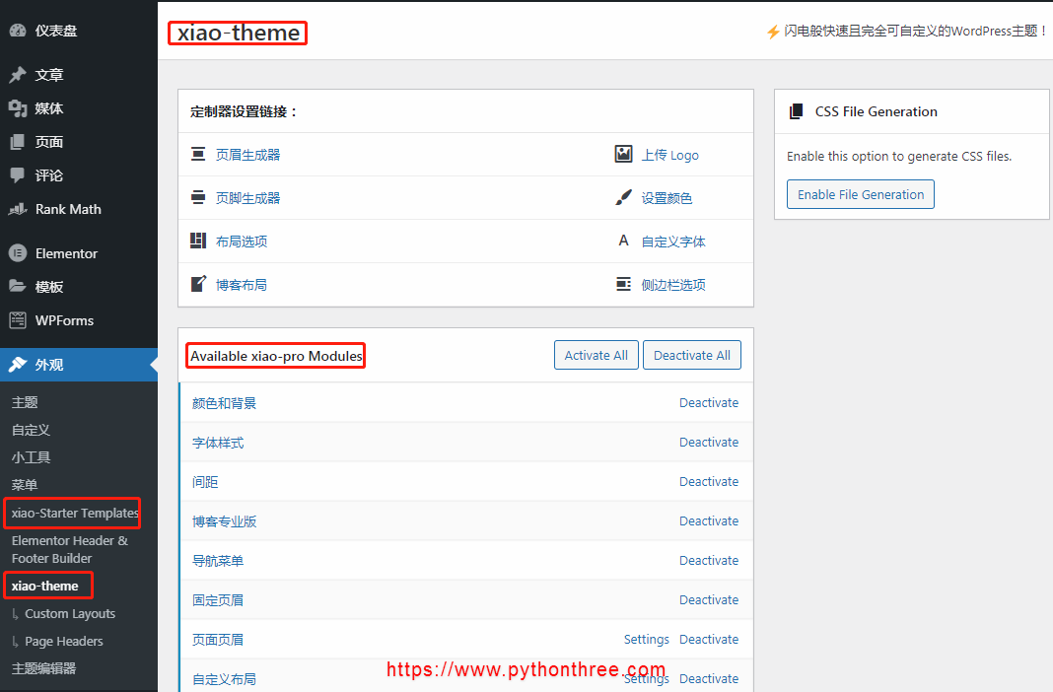This screenshot has height=692, width=1053.
Task: Click the pushpin icon beside 文章
Action: (x=18, y=75)
